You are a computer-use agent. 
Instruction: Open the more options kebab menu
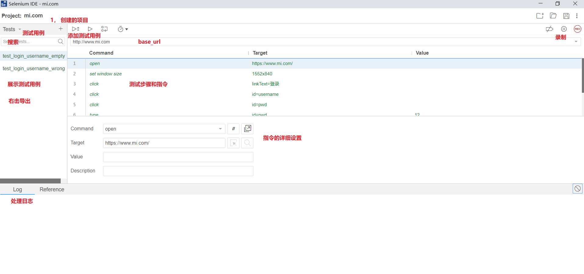click(577, 16)
